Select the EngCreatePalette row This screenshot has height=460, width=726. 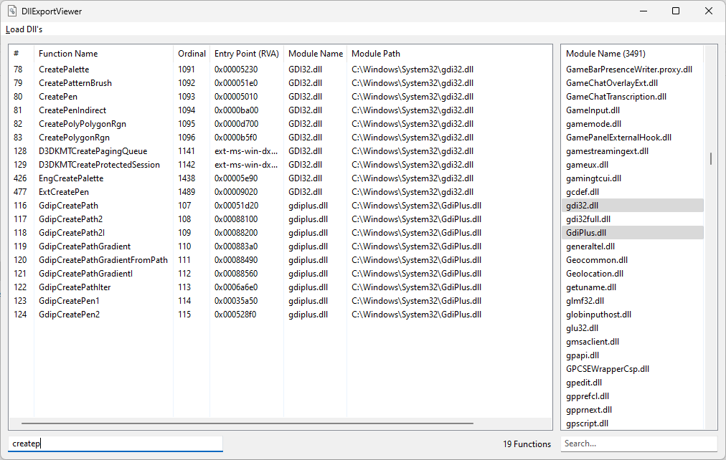[280, 178]
